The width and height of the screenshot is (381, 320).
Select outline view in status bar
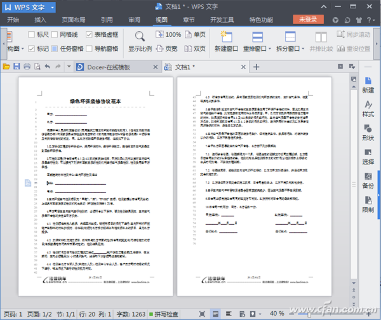pos(229,314)
